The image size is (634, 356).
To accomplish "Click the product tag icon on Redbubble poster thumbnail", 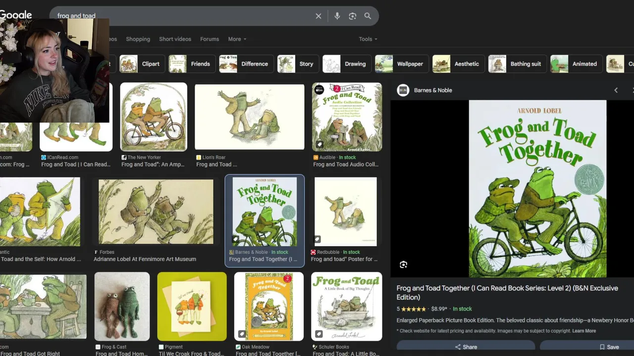I will 318,240.
